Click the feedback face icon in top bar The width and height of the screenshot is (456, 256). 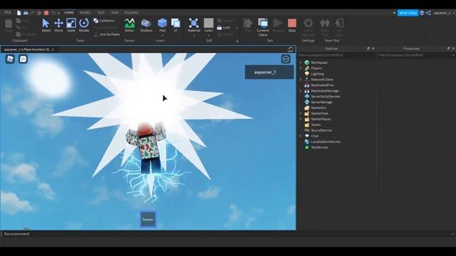pos(422,13)
